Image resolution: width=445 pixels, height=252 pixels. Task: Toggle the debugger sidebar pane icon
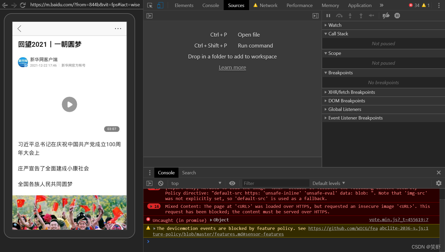(315, 16)
